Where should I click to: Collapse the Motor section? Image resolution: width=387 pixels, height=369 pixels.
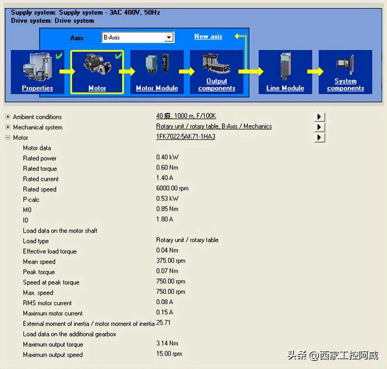coord(8,138)
